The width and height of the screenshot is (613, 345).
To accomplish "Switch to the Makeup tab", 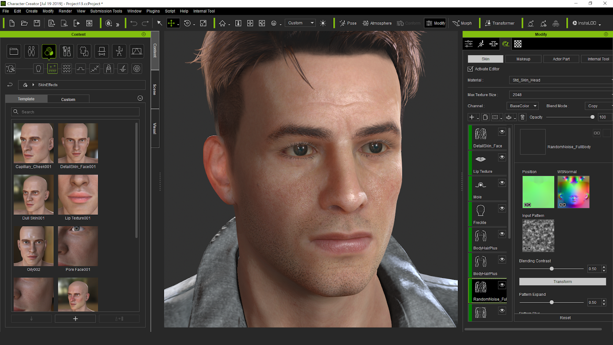I will click(x=523, y=59).
